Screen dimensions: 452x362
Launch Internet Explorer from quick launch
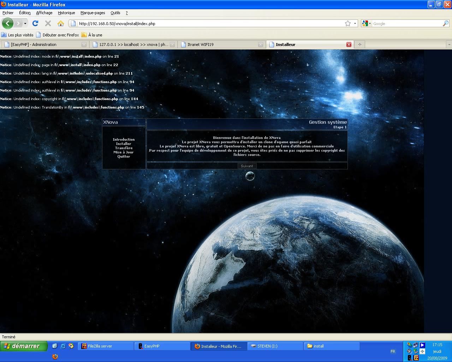tap(63, 346)
